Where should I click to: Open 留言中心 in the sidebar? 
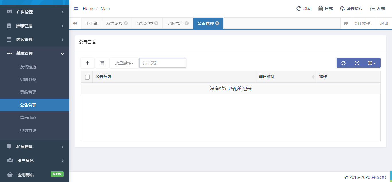click(28, 118)
